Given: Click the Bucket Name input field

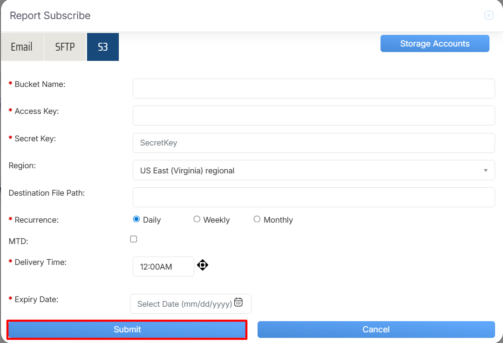Looking at the screenshot, I should coord(313,88).
